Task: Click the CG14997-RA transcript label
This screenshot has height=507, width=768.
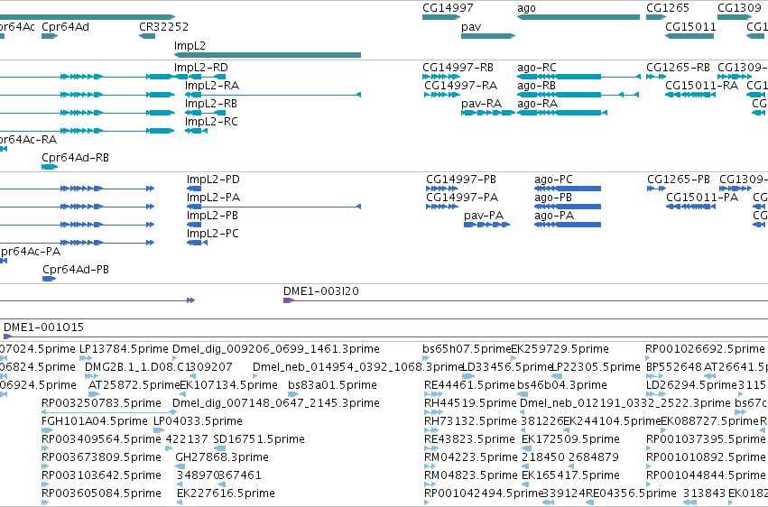Action: [x=461, y=86]
